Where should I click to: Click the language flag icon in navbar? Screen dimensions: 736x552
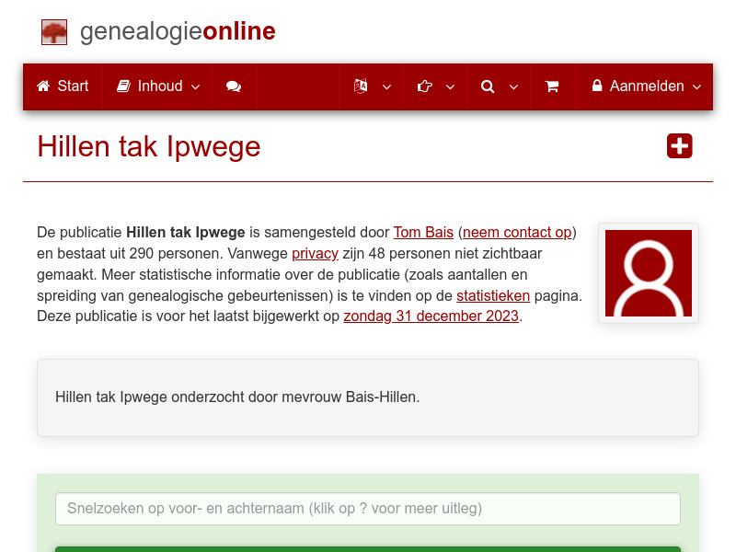[x=360, y=86]
